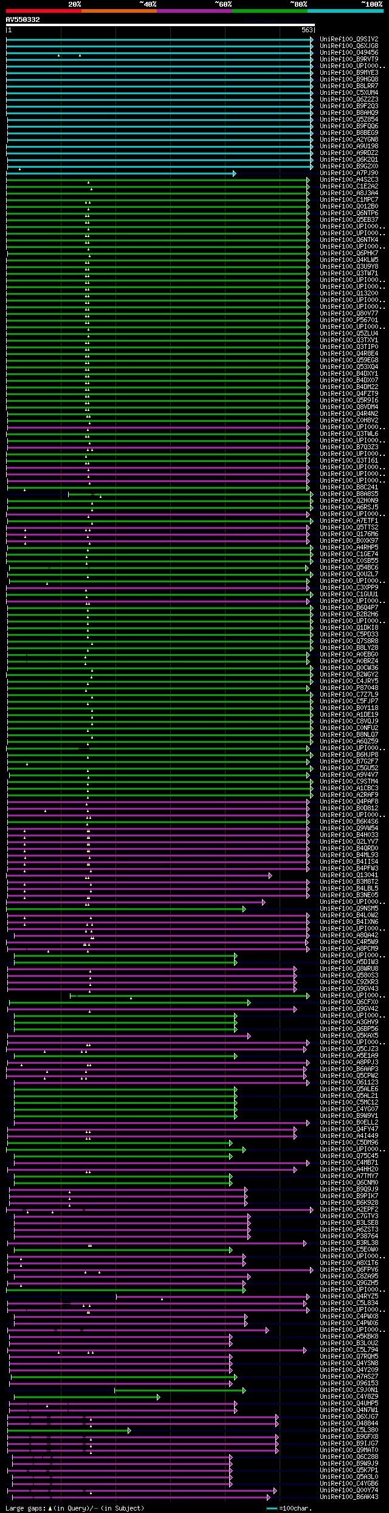Click hit UniRef100_C9STM4

349,781
